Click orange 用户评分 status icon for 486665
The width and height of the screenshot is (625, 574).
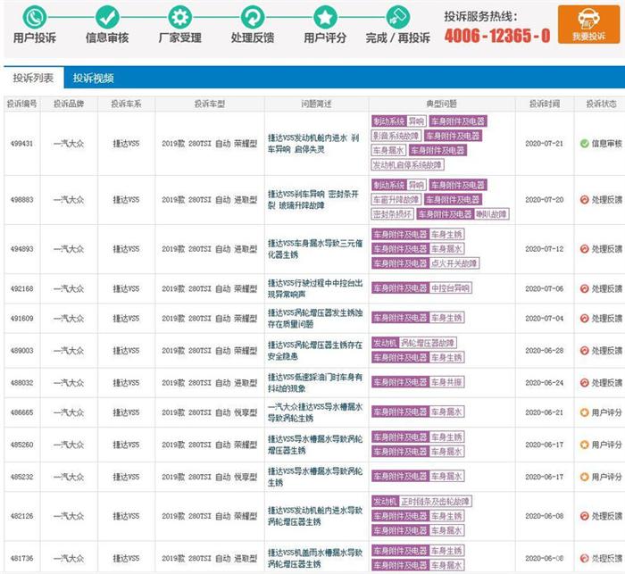pyautogui.click(x=584, y=412)
